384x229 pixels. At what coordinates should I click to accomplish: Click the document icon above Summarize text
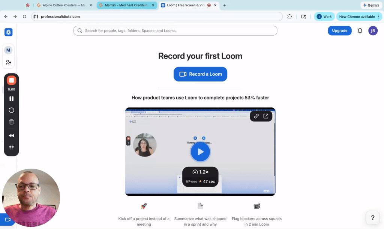pos(200,206)
